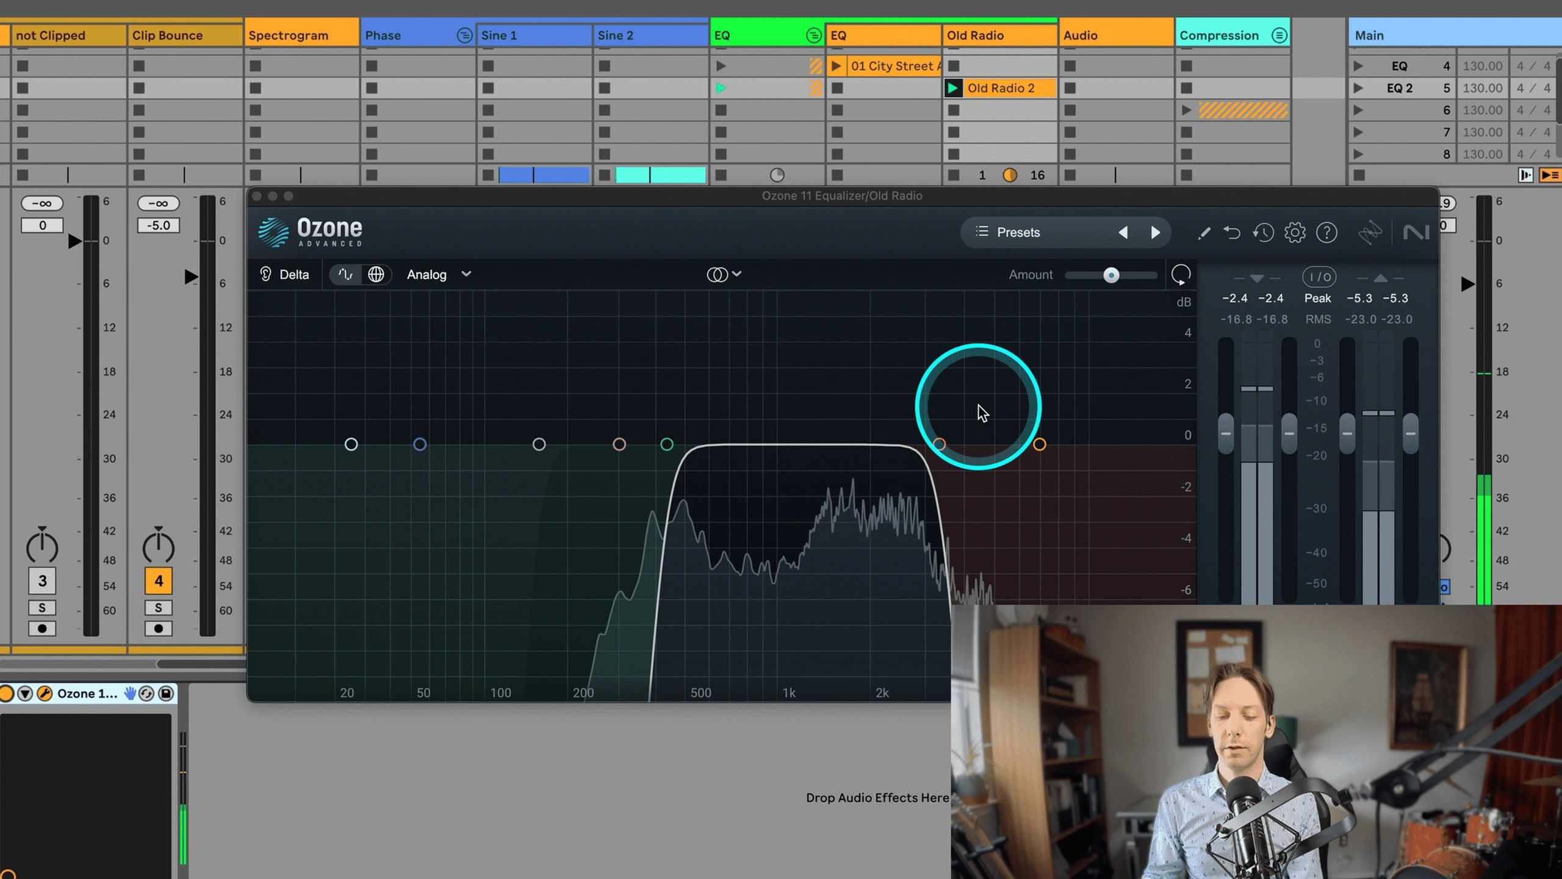This screenshot has width=1562, height=879.
Task: Launch the Old Radio 2 clip
Action: [x=952, y=88]
